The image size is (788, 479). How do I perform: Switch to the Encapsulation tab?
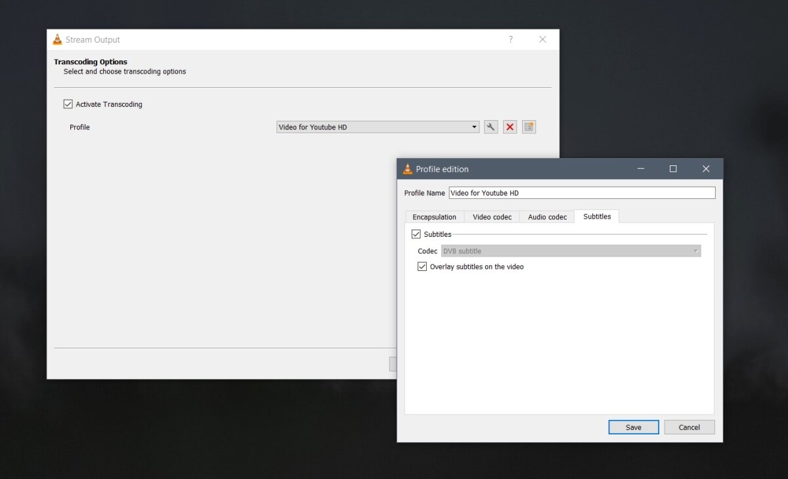coord(434,217)
